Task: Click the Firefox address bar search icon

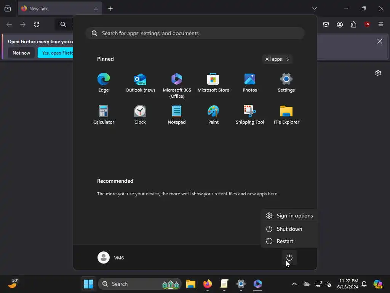Action: click(63, 24)
